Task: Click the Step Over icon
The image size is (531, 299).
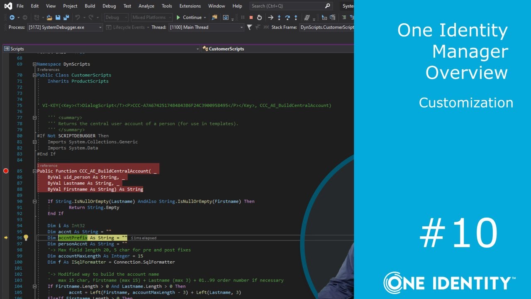Action: [x=287, y=17]
